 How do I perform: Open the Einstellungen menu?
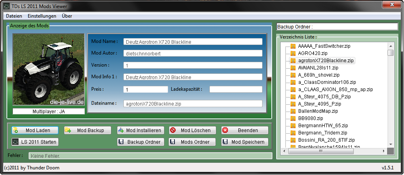[x=42, y=16]
